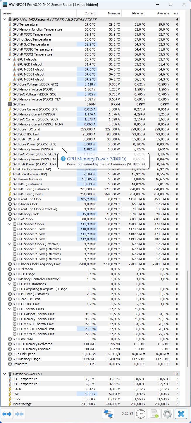Image resolution: width=191 pixels, height=423 pixels.
Task: Collapse the GPU Thermal Limits group
Action: click(x=9, y=309)
